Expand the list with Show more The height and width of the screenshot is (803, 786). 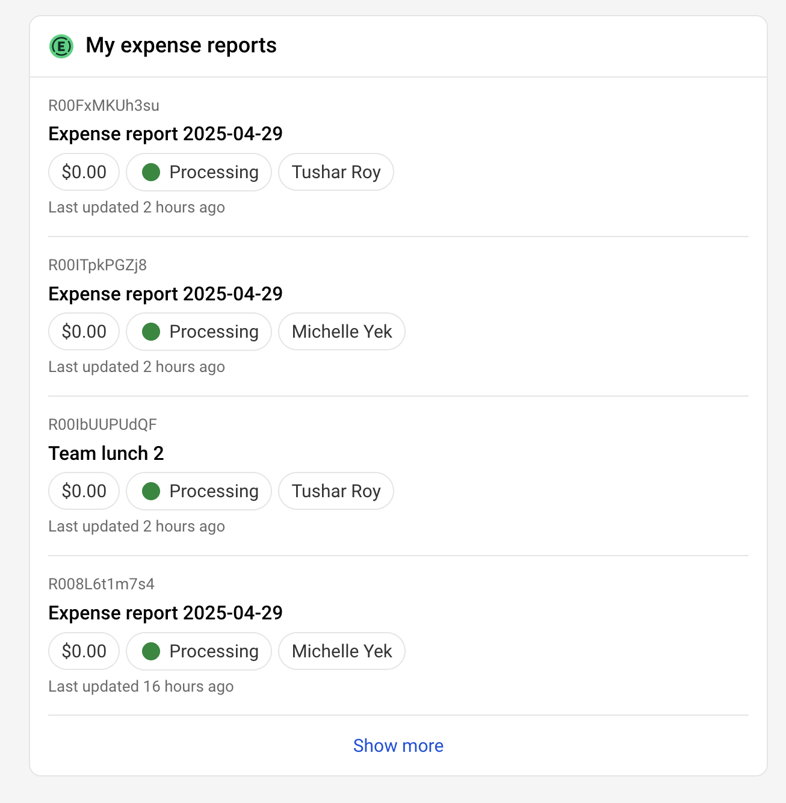[x=398, y=746]
